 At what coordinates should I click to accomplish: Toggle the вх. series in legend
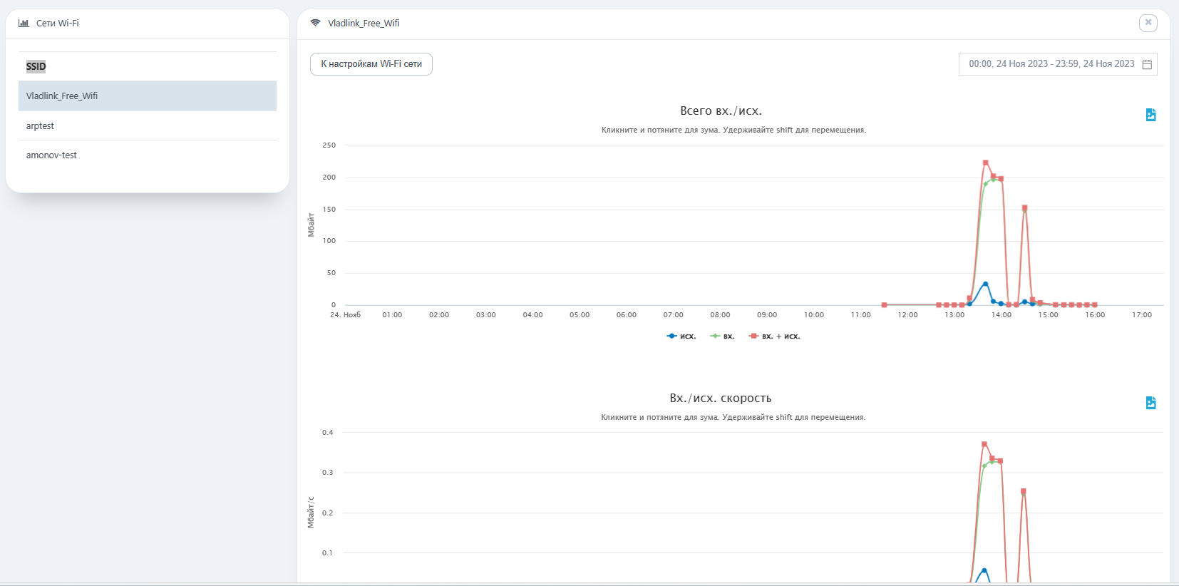(722, 336)
